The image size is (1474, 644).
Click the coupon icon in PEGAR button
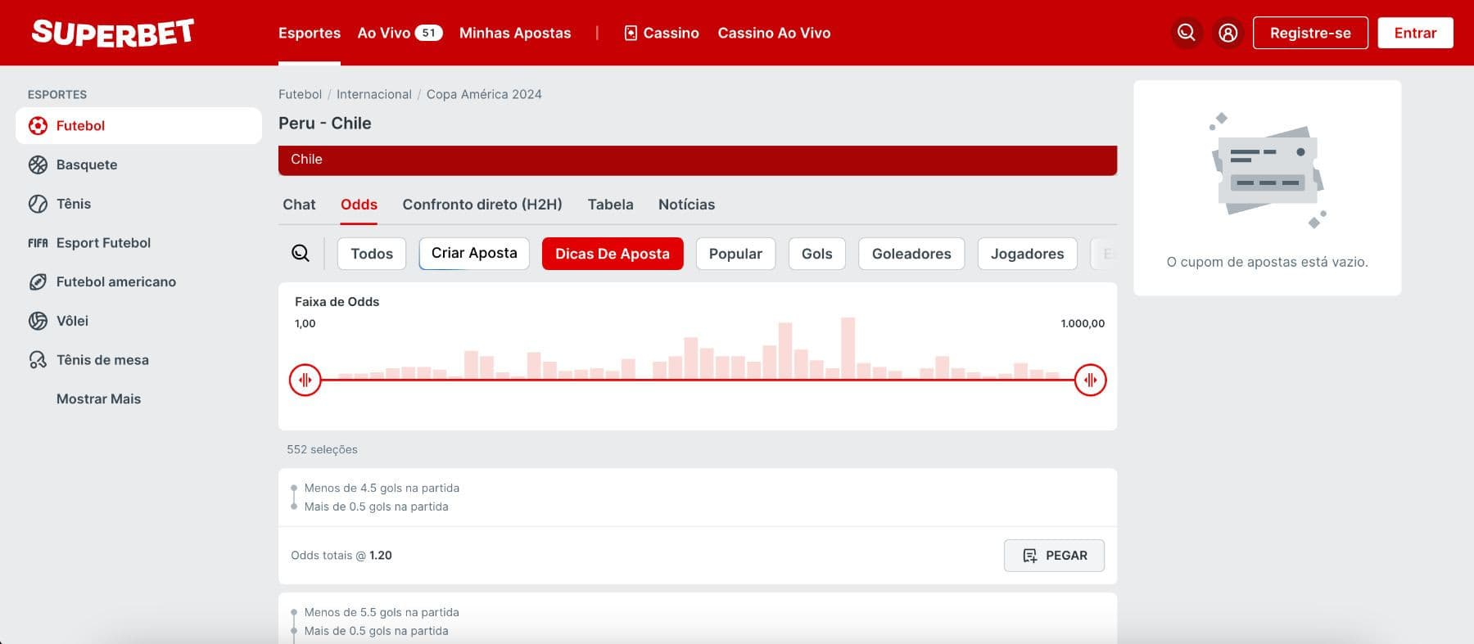1030,556
